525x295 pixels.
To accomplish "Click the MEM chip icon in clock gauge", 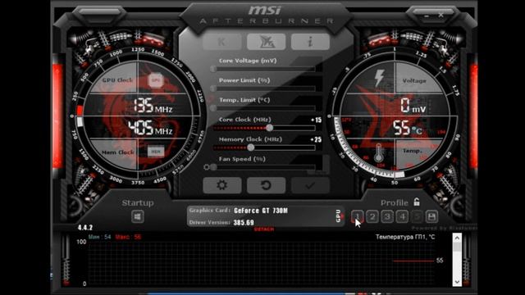I will (156, 152).
